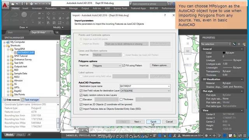Select the Line tool in Draw panel

(7, 15)
